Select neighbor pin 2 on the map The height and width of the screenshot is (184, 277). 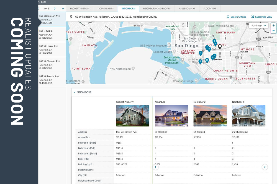(207, 48)
